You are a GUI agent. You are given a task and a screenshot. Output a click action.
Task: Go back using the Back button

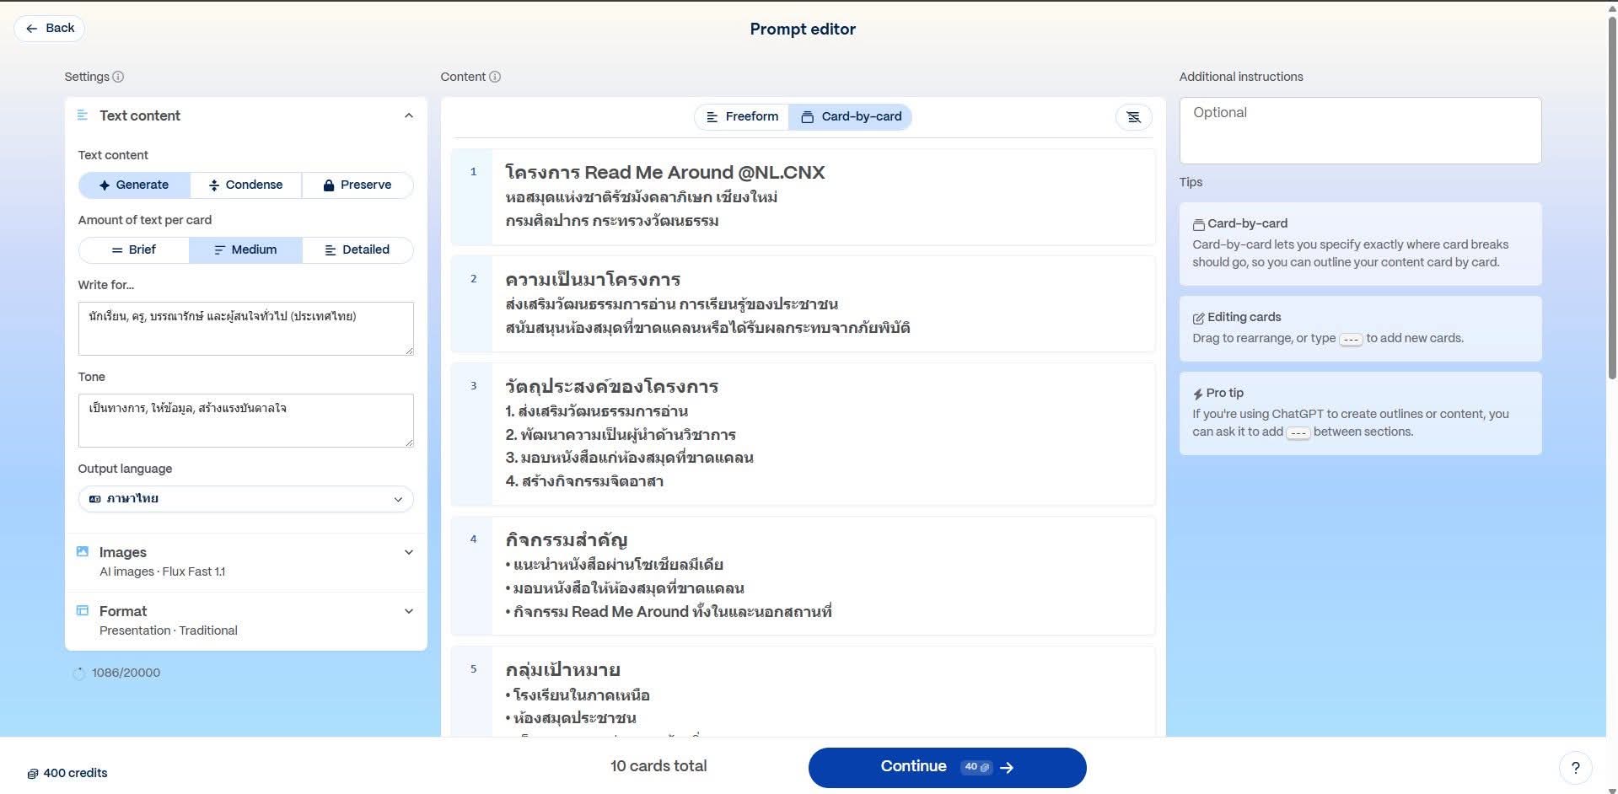pyautogui.click(x=50, y=29)
